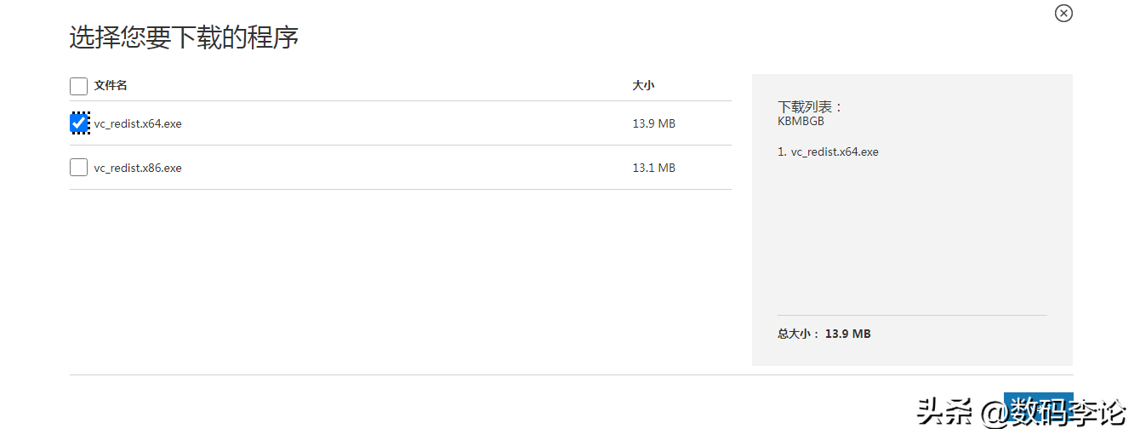1140x440 pixels.
Task: Click the 下载列表 heading
Action: tap(810, 107)
